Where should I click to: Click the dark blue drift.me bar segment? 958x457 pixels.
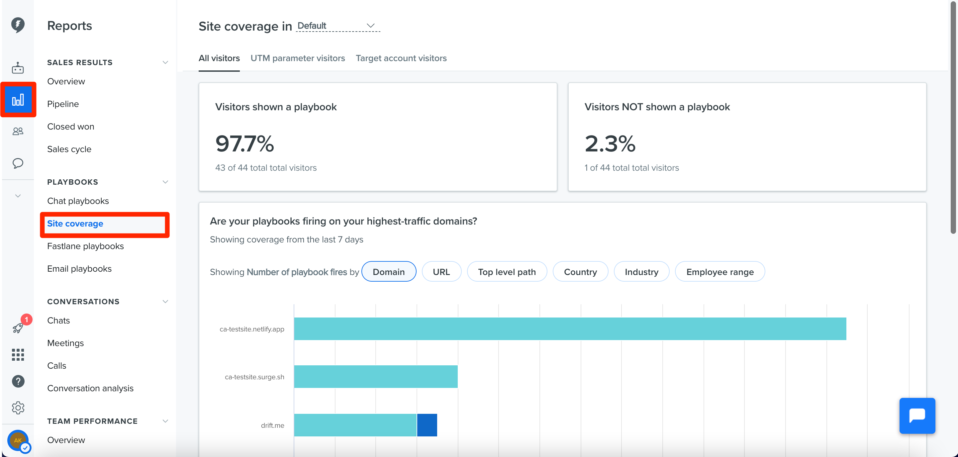coord(427,425)
